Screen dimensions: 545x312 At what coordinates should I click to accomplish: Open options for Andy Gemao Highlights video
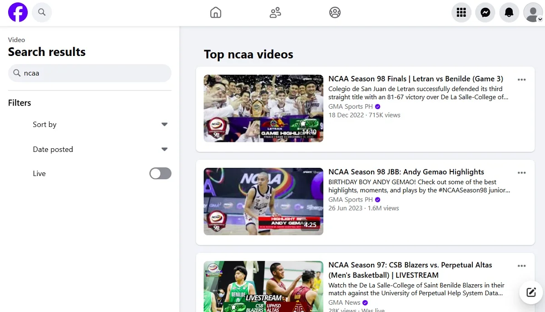pyautogui.click(x=522, y=173)
